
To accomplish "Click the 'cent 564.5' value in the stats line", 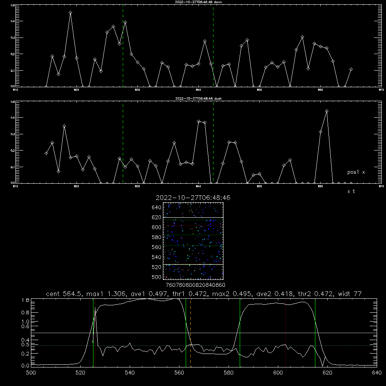I will point(64,294).
